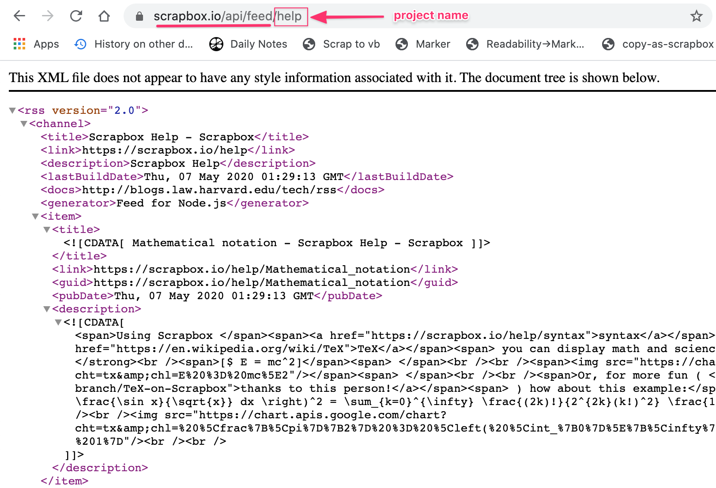This screenshot has width=716, height=488.
Task: Click the 'Using Scrapbox' span line in description
Action: [395, 335]
